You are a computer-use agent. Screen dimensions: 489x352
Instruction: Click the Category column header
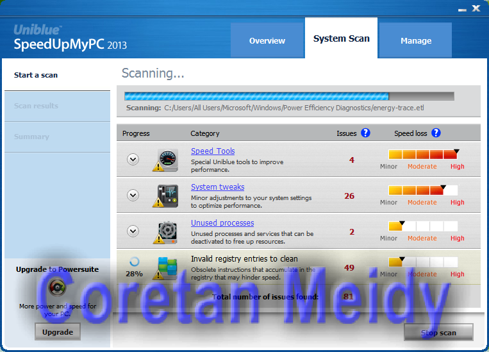pos(205,133)
